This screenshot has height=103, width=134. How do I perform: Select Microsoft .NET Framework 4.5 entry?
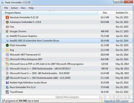(25, 55)
